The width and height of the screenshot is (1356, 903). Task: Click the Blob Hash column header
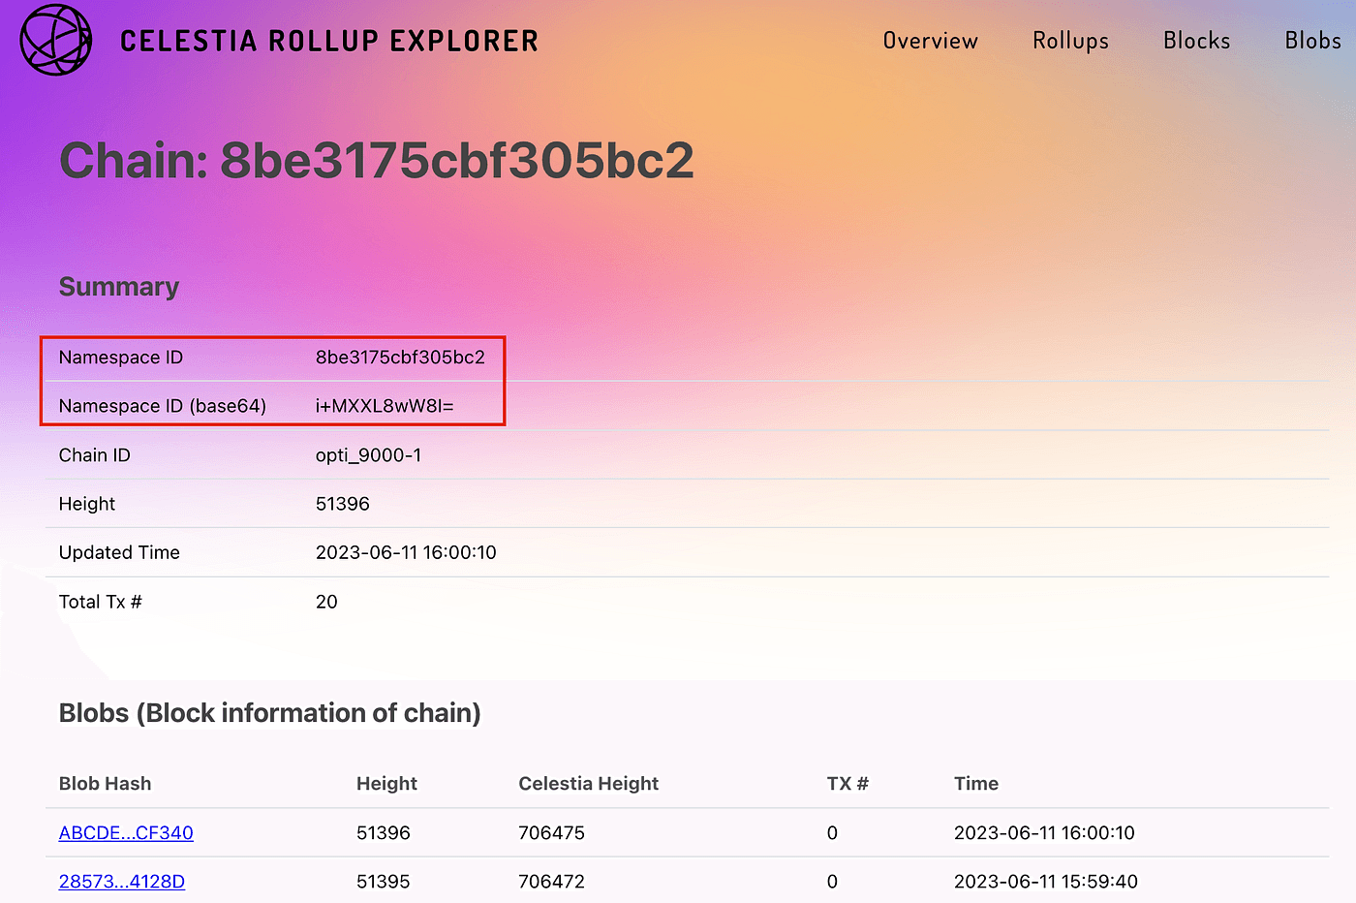(106, 783)
